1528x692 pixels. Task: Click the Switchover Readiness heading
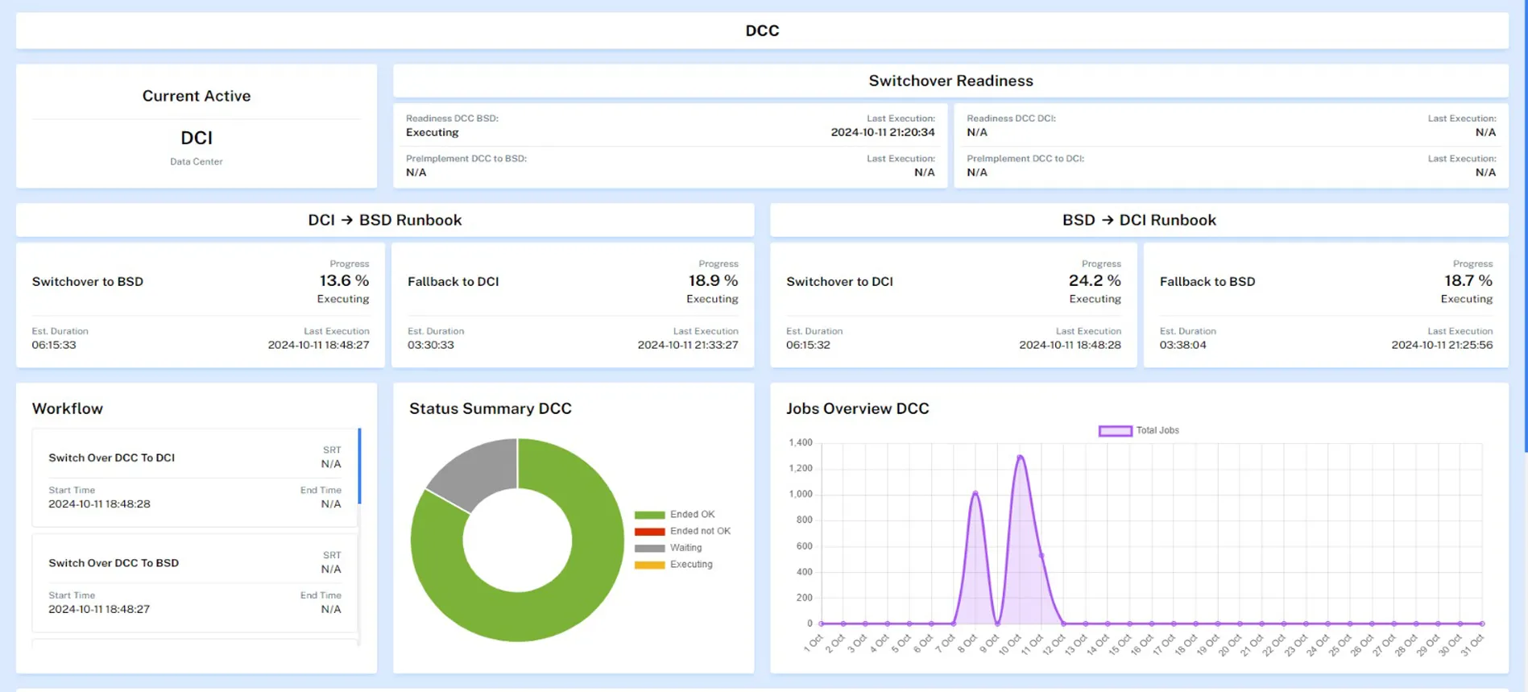pos(950,81)
